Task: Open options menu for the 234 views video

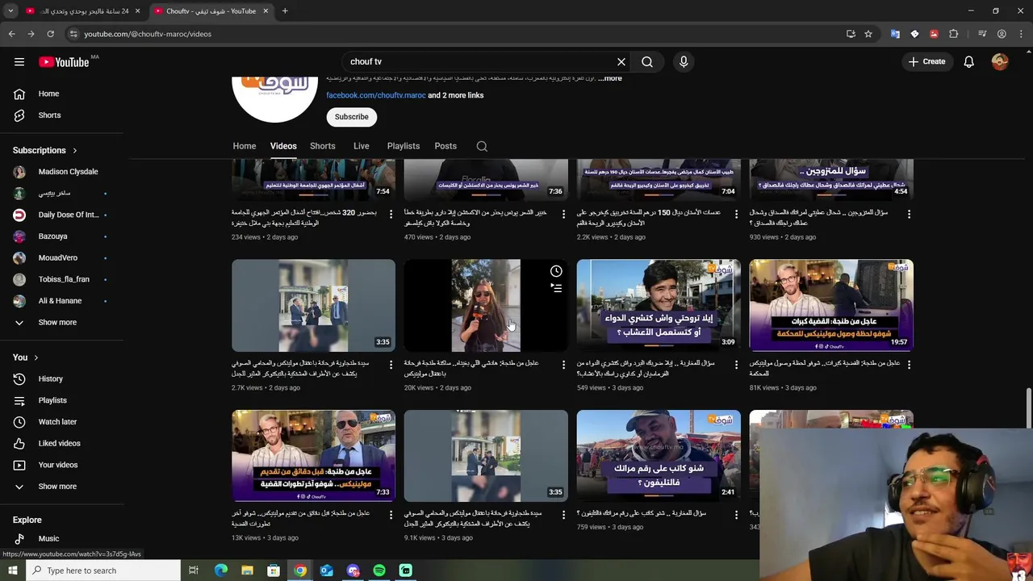Action: tap(391, 215)
